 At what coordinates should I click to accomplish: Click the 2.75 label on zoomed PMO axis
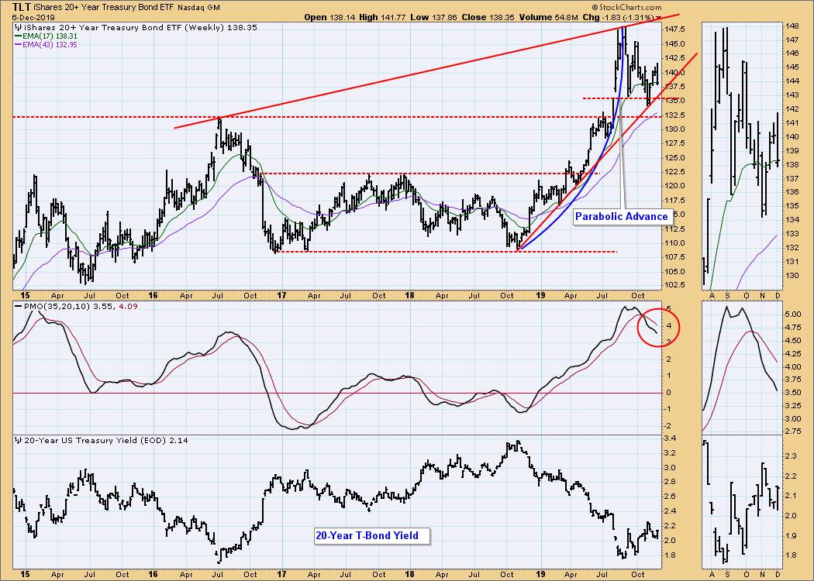(x=793, y=431)
